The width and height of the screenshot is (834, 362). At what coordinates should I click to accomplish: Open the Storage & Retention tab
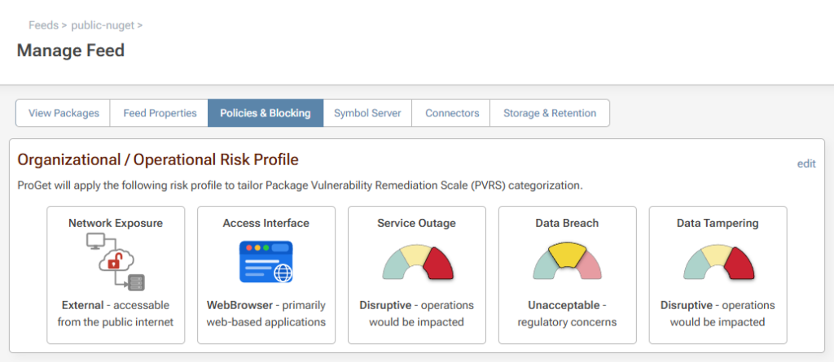(550, 113)
